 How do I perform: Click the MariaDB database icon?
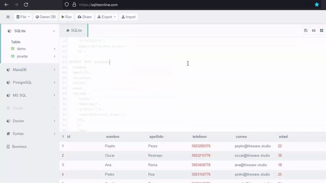pyautogui.click(x=8, y=70)
